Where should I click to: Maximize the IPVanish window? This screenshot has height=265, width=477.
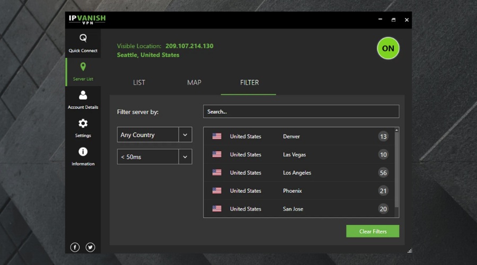[393, 20]
